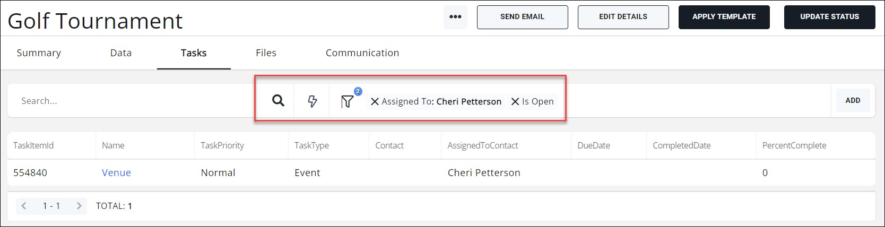Add a new task with ADD button
Screen dimensions: 885x227
[853, 101]
